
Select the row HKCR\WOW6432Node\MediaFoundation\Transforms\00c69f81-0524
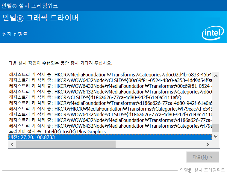tap(110, 86)
